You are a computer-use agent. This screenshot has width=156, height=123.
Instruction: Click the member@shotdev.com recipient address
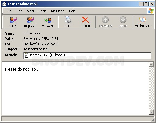40,44
